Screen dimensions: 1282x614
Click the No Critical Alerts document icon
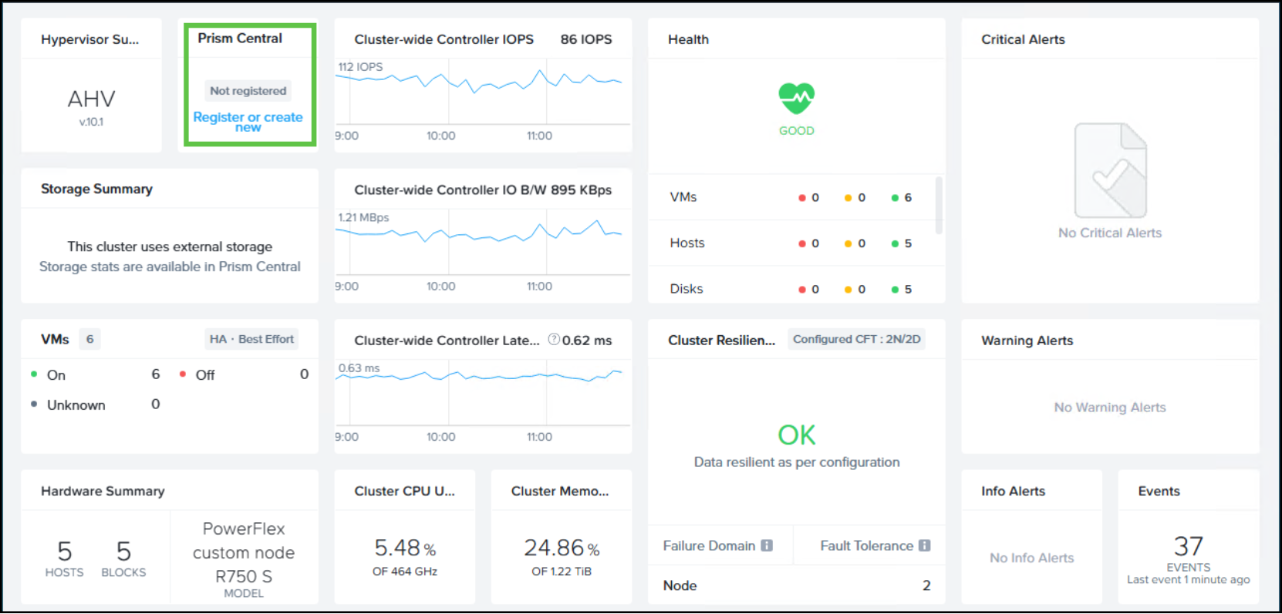pos(1110,170)
